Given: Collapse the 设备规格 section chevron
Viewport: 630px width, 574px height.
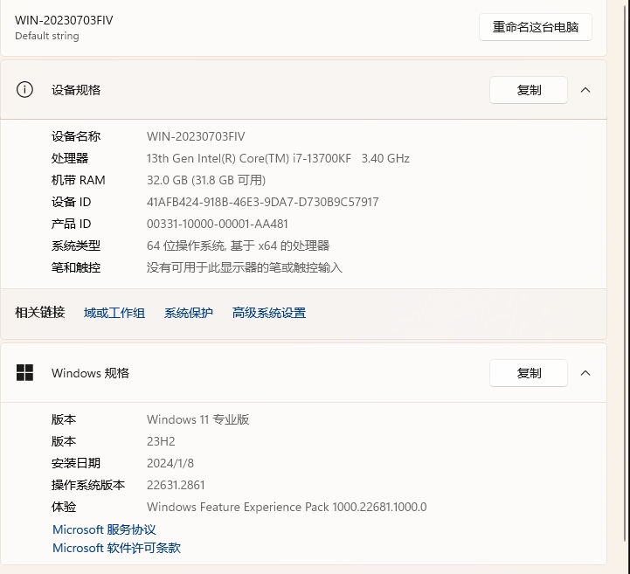Looking at the screenshot, I should [x=585, y=90].
